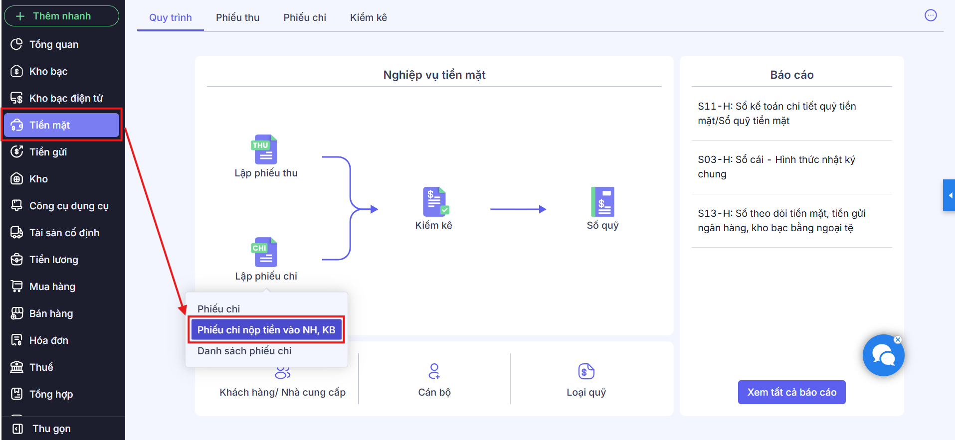This screenshot has width=955, height=440.
Task: Open the chat support bubble
Action: tap(883, 356)
